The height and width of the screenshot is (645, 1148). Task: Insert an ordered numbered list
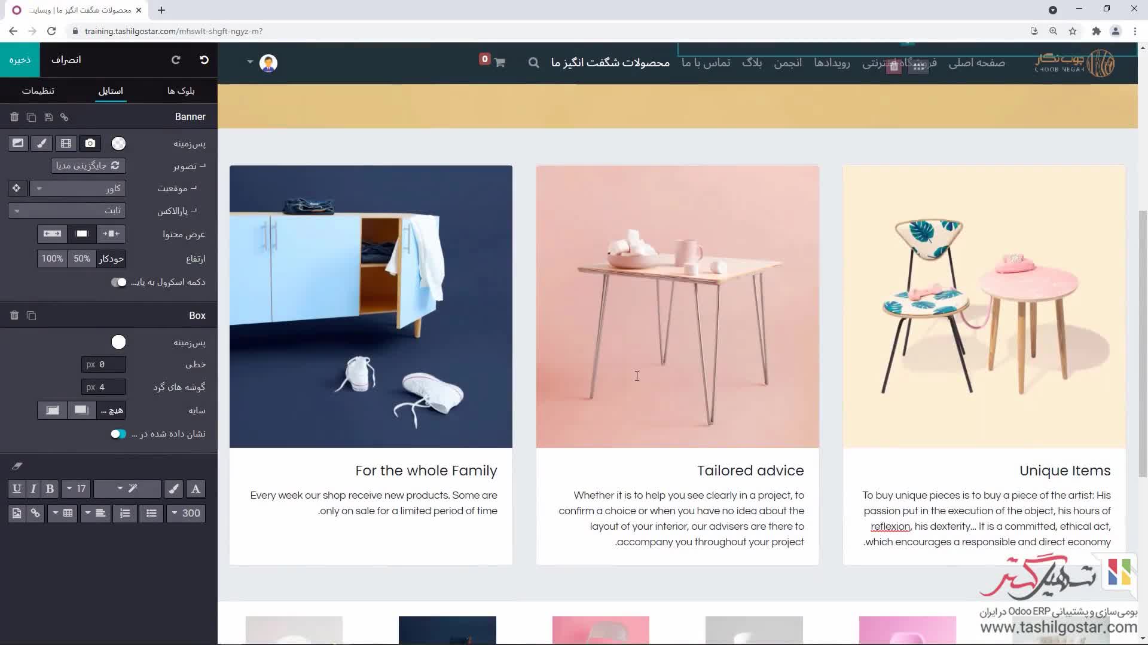click(x=125, y=513)
